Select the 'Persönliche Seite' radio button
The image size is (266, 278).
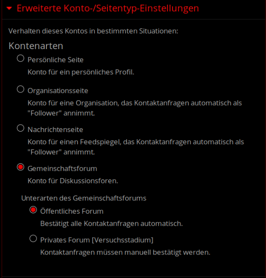click(x=20, y=59)
